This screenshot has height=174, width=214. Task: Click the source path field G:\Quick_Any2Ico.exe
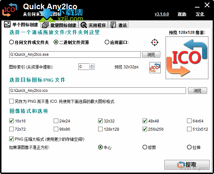tap(75, 54)
